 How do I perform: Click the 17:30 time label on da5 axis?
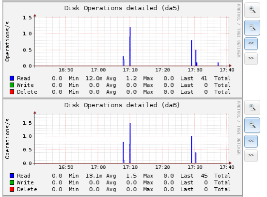tap(195, 70)
